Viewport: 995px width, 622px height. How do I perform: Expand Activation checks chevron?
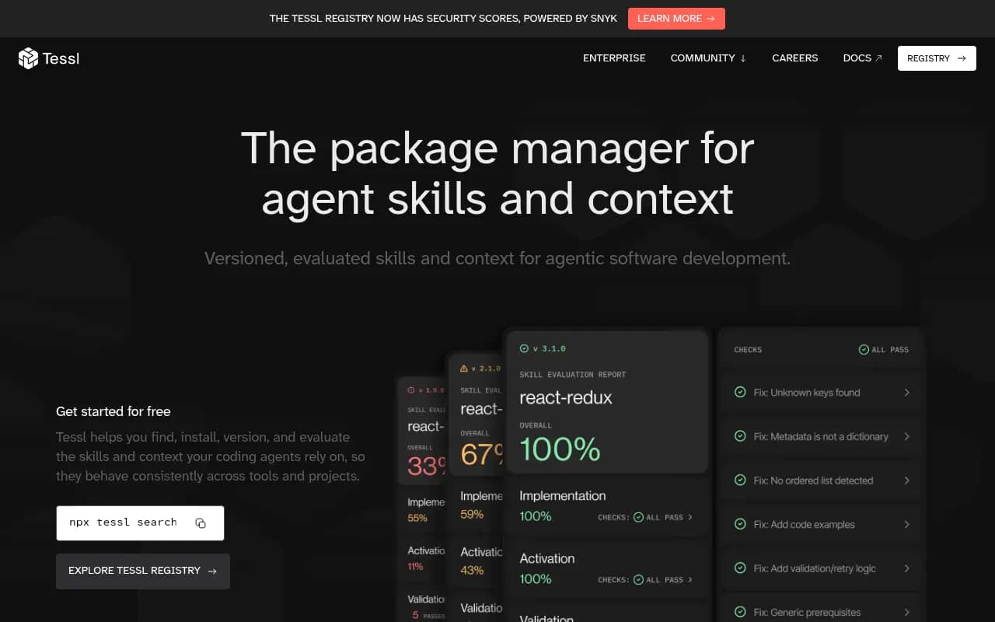tap(690, 579)
